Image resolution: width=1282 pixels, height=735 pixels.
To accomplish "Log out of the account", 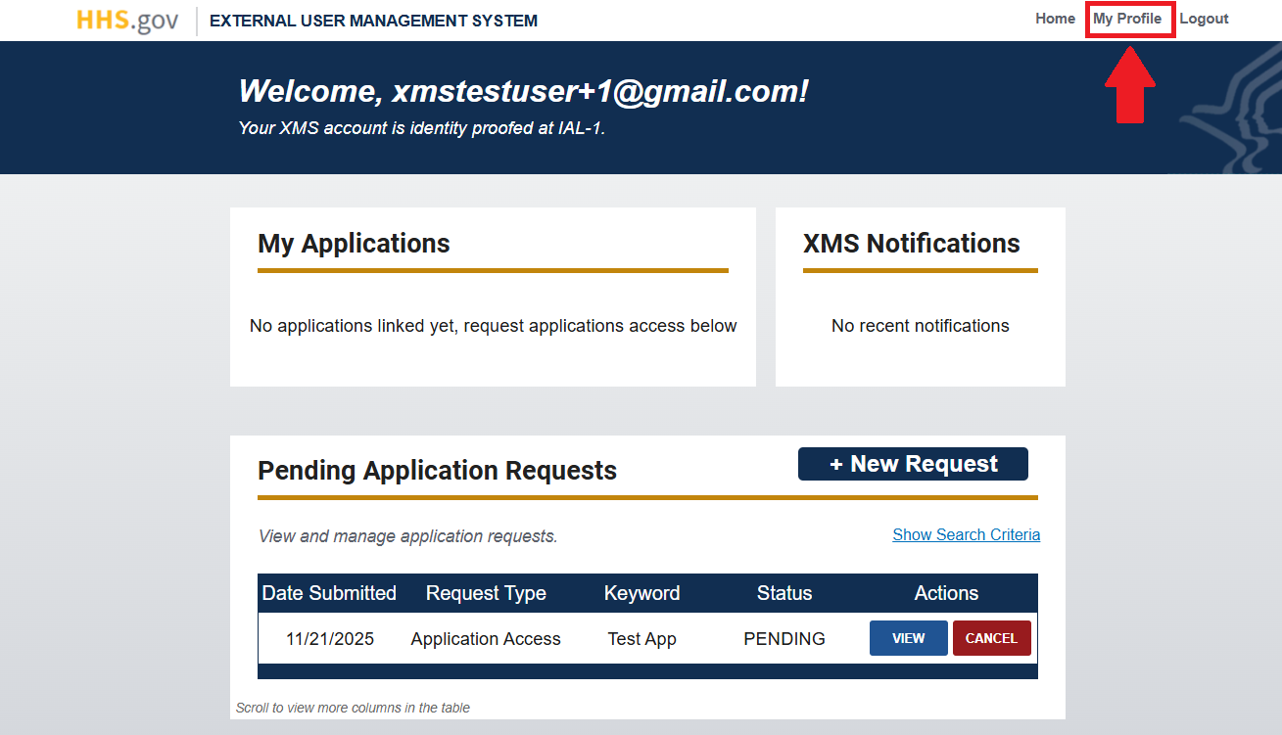I will [1204, 19].
